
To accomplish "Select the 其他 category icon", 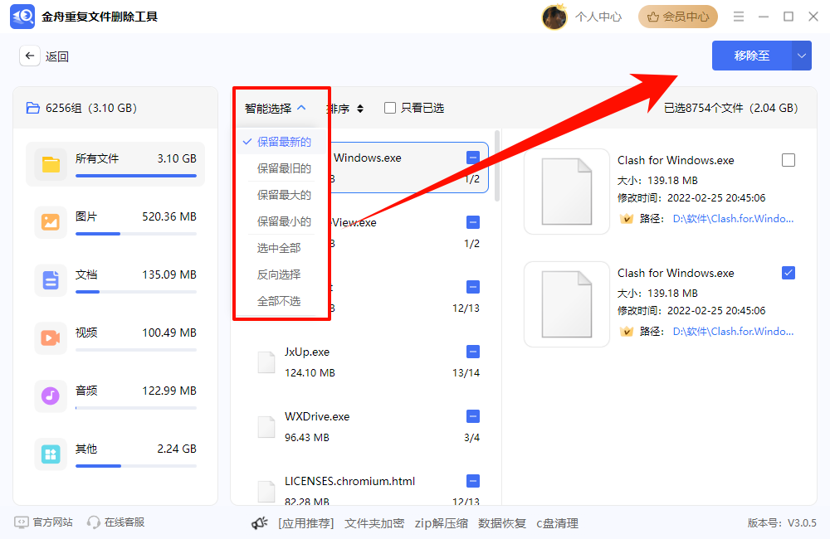I will click(51, 454).
